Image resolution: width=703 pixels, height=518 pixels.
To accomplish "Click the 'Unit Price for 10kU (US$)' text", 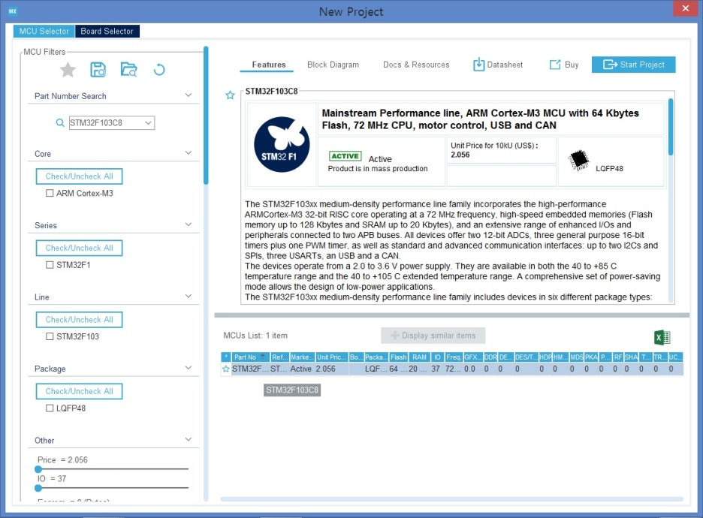I will point(494,146).
